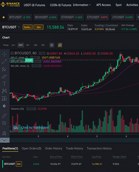Viewport: 139px width, 172px height.
Task: Switch to Trade History tab
Action: 74,148
